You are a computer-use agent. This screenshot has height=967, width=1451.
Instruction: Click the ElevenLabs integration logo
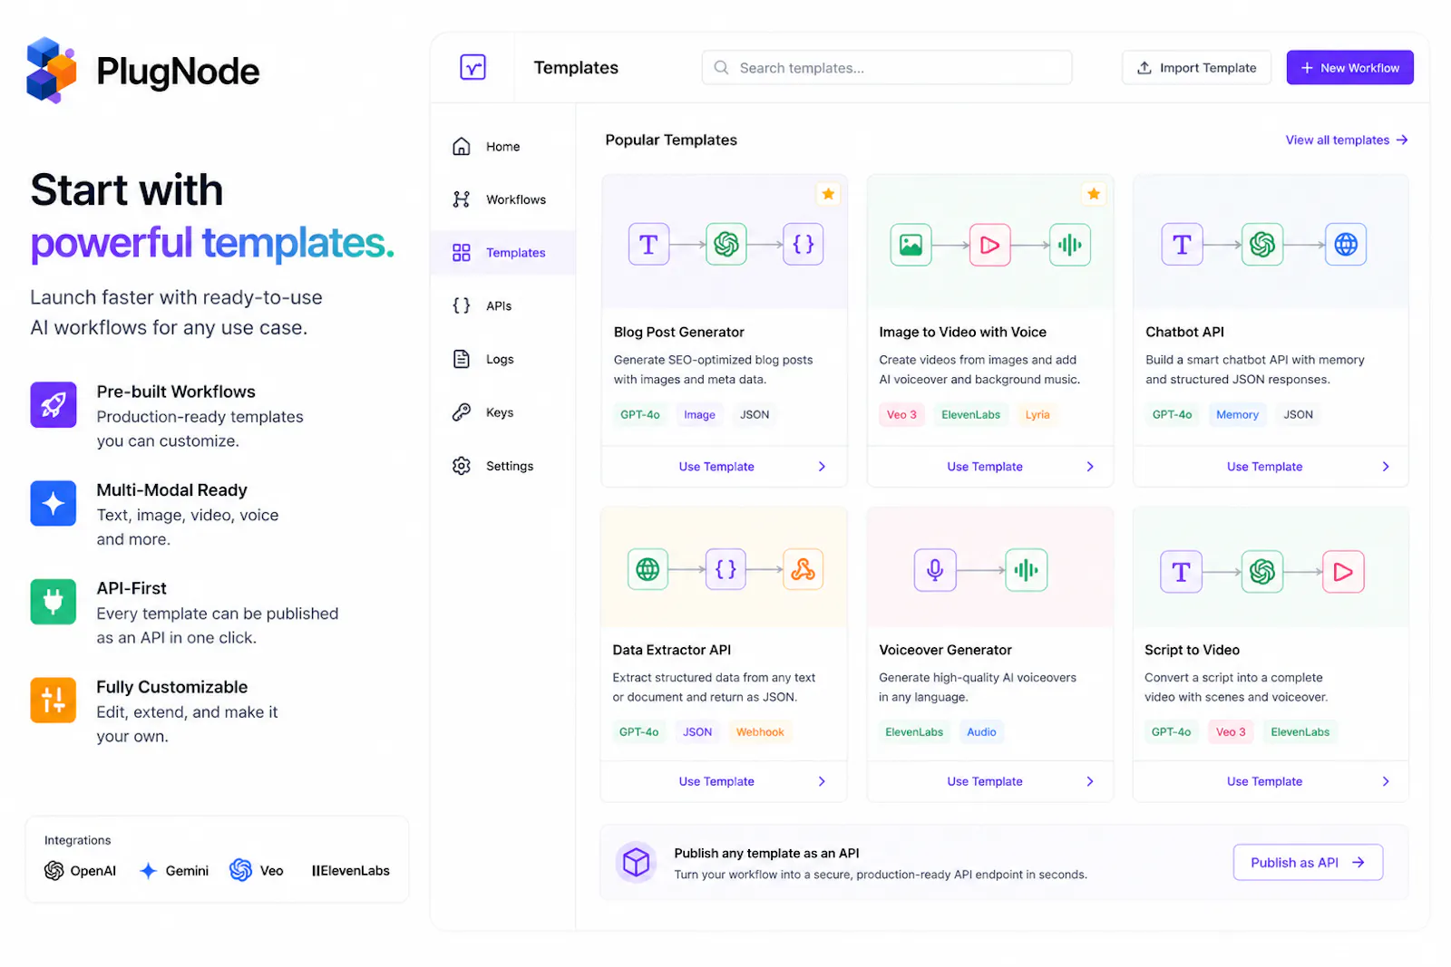350,870
